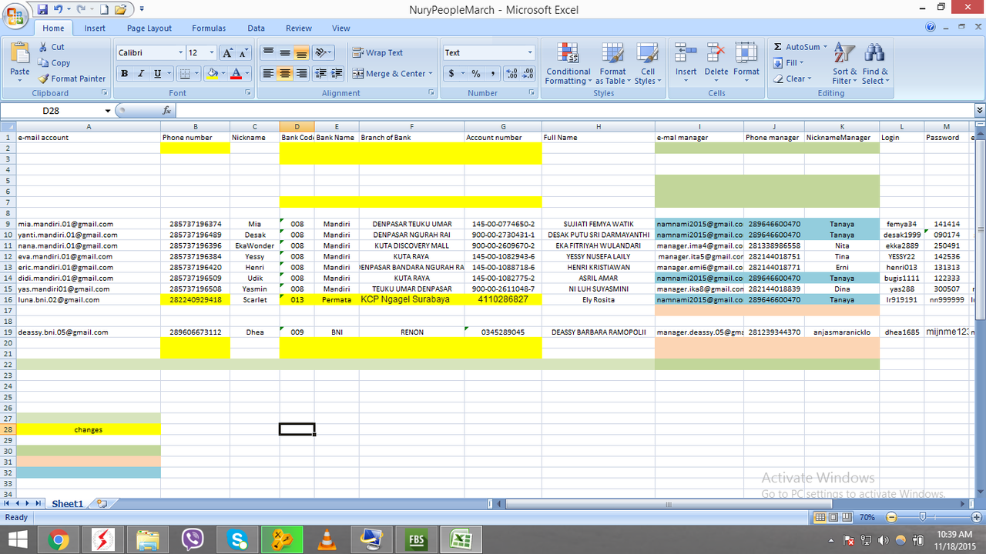Center text horizontally in cell

(x=285, y=74)
